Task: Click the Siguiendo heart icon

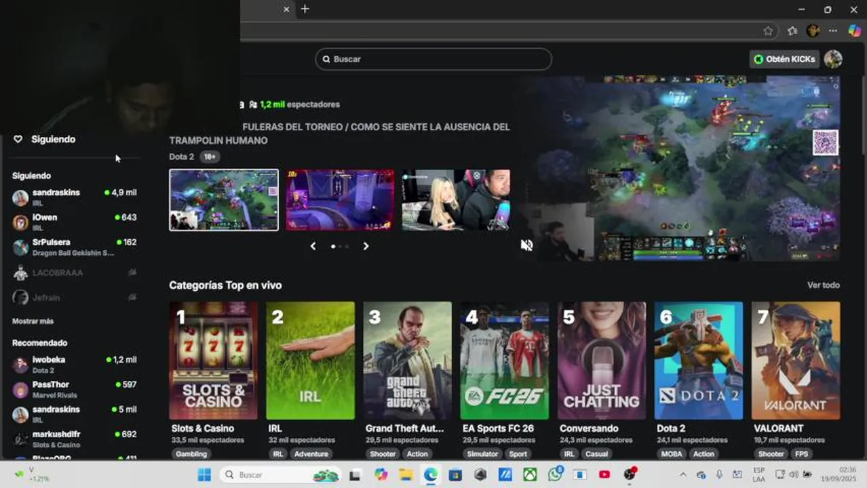Action: [18, 139]
